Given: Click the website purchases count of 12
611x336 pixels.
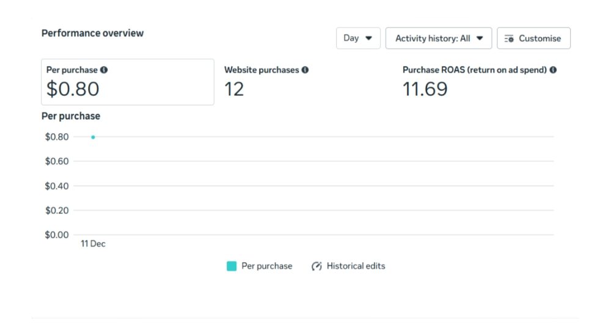Looking at the screenshot, I should 234,89.
